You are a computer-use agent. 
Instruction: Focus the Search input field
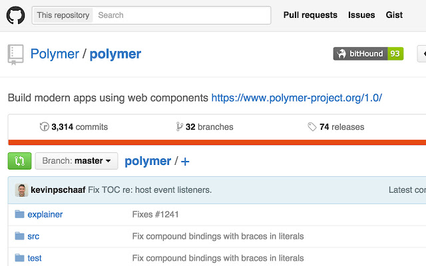182,15
